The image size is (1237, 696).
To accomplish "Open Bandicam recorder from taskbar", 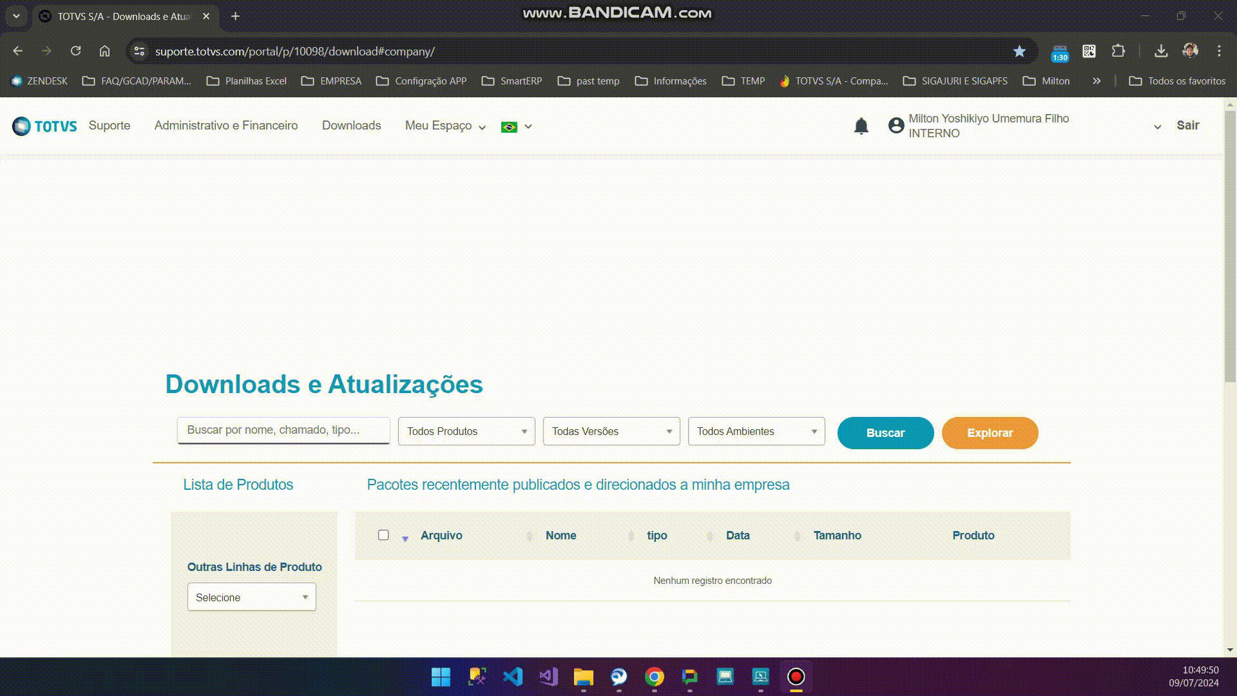I will click(796, 677).
